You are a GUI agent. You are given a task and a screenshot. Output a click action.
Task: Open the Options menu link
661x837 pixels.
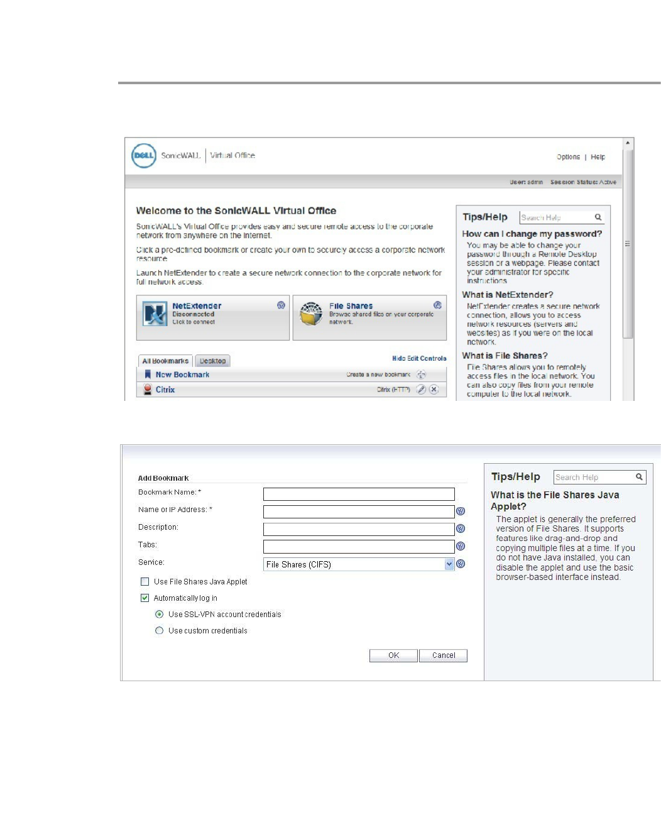568,157
